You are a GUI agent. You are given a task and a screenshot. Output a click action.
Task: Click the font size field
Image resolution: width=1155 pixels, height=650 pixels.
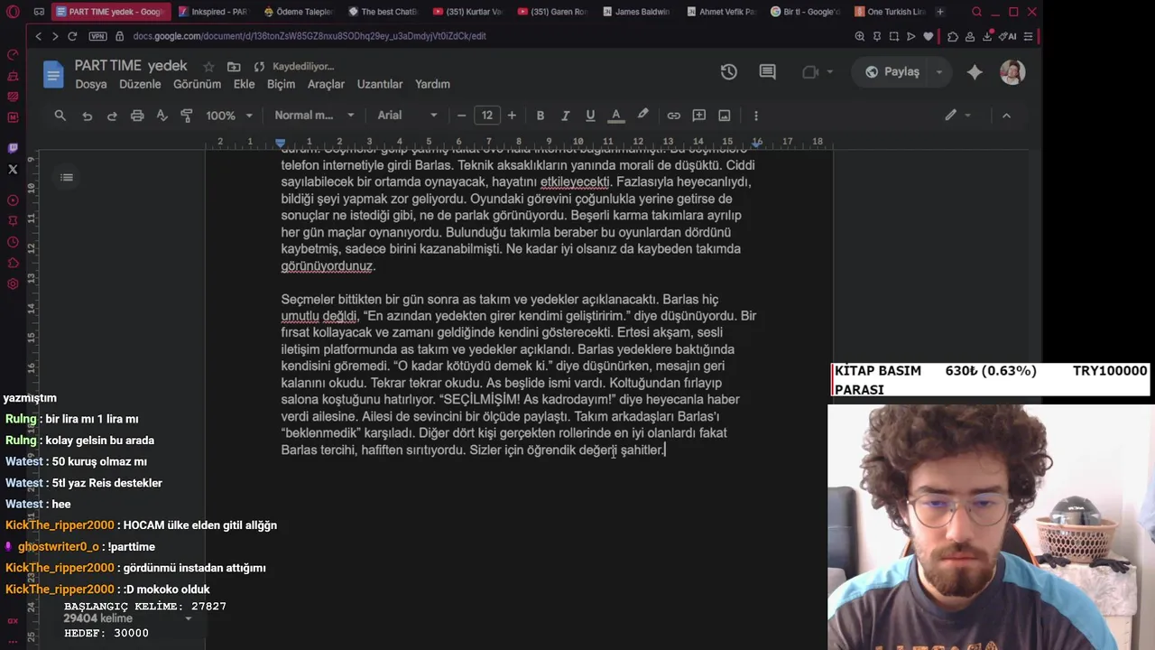click(x=487, y=116)
